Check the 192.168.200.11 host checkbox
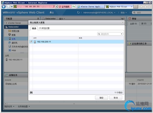This screenshot has height=113, width=153. click(31, 42)
